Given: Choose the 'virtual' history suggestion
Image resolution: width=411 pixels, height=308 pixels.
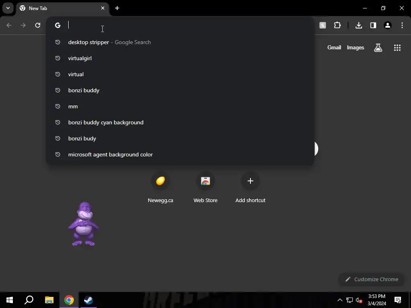Looking at the screenshot, I should click(180, 74).
